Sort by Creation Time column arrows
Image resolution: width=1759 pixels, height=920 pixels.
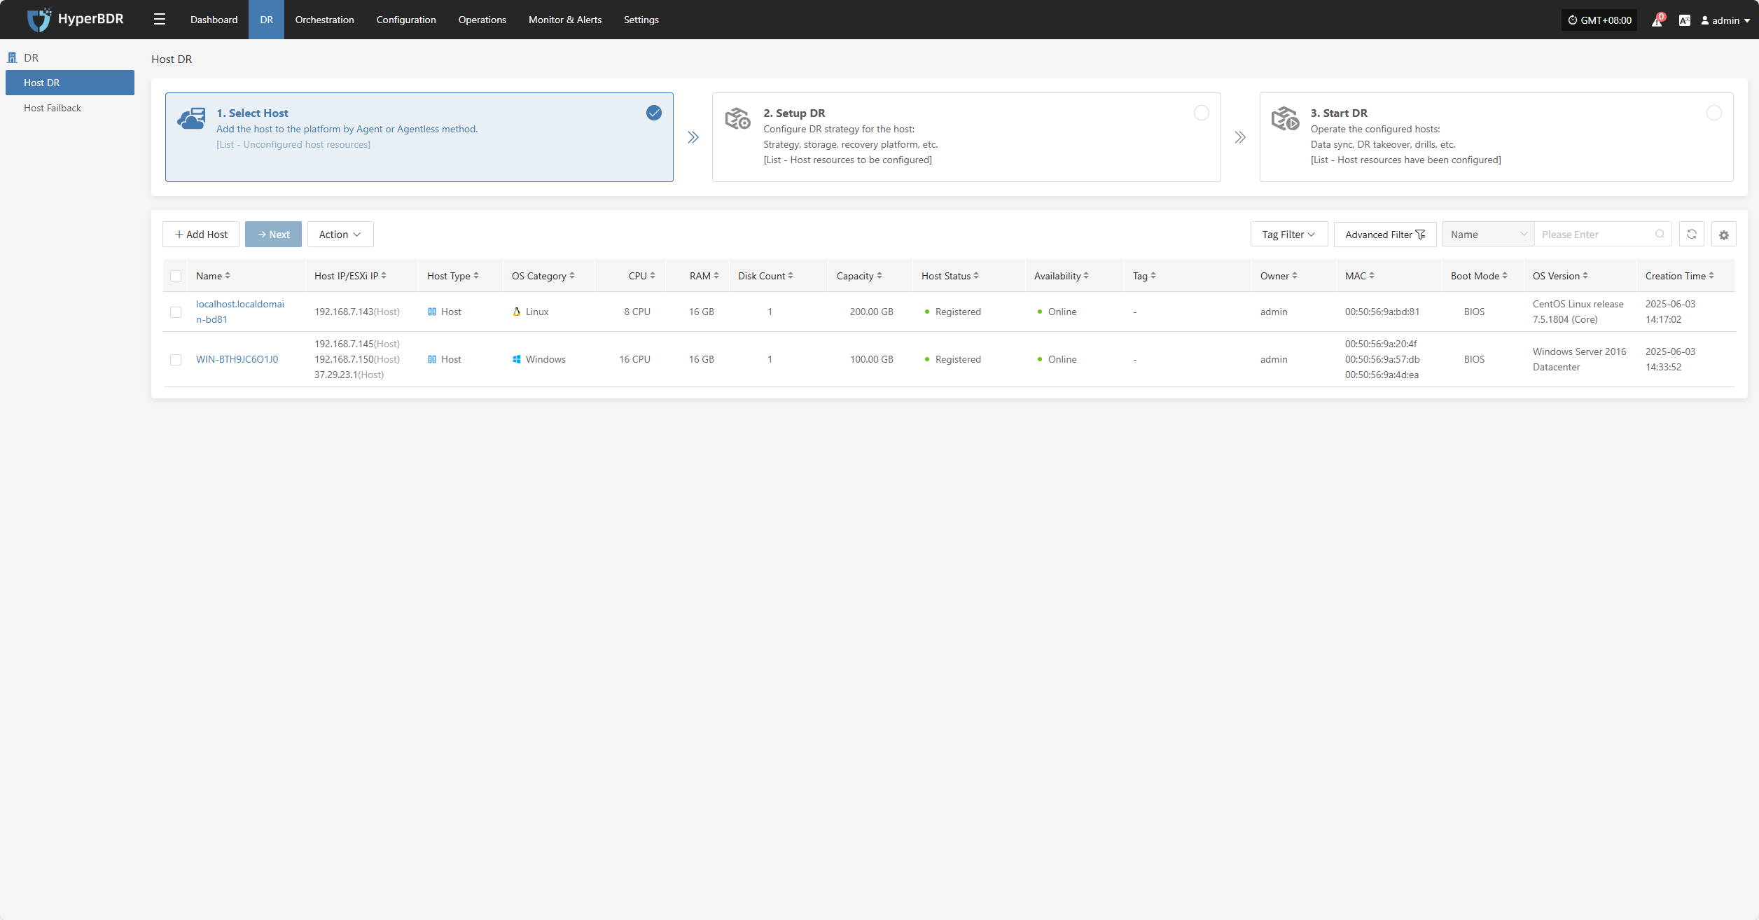pos(1711,276)
